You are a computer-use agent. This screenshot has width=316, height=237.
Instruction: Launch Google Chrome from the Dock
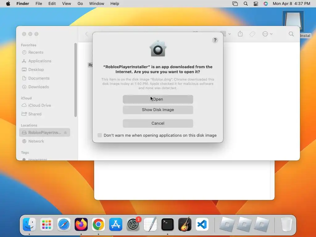(98, 224)
